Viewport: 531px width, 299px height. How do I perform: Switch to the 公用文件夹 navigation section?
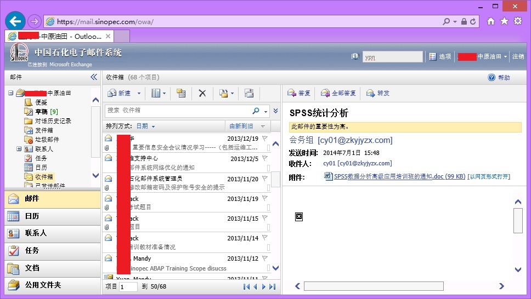[x=53, y=285]
